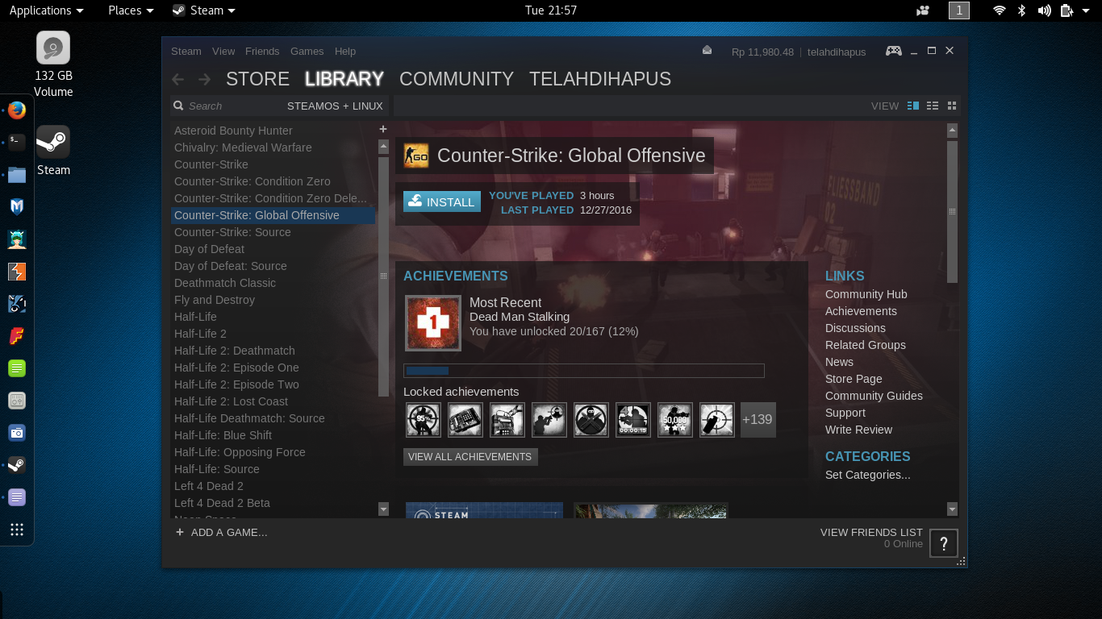Switch library to detail view
Screen dimensions: 1102x619
(x=913, y=106)
